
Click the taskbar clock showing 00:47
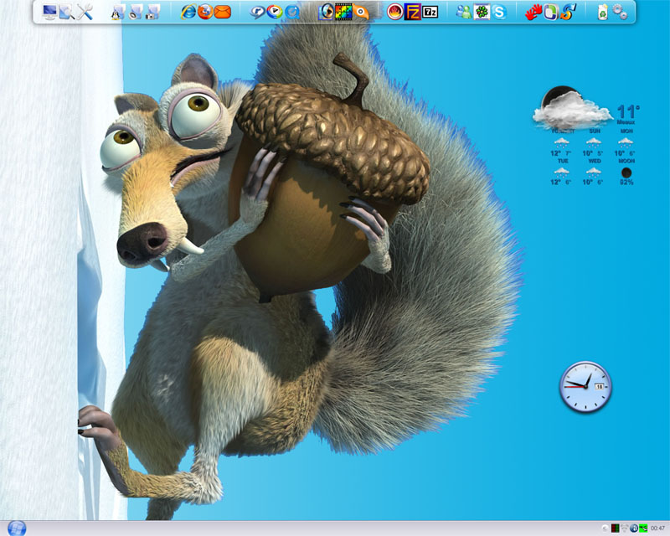[x=657, y=528]
